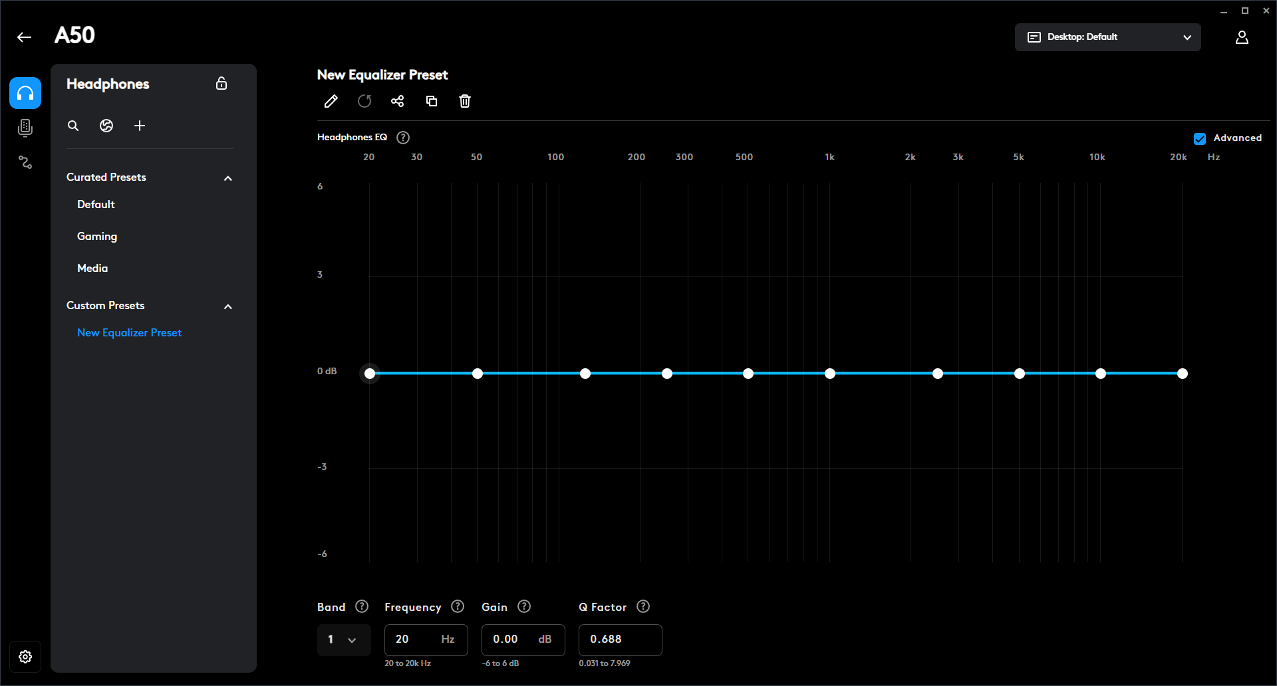The height and width of the screenshot is (686, 1277).
Task: Select the EQ point at 5k
Action: [x=1020, y=374]
